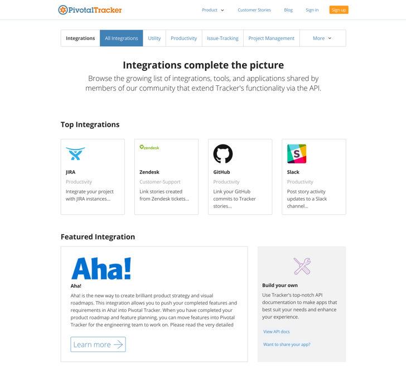Select the All Integrations tab

click(x=121, y=38)
